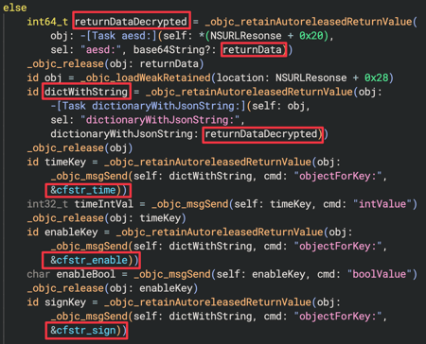Click the _objc_loadWeakRetained function name
Image resolution: width=426 pixels, height=344 pixels.
tap(146, 77)
